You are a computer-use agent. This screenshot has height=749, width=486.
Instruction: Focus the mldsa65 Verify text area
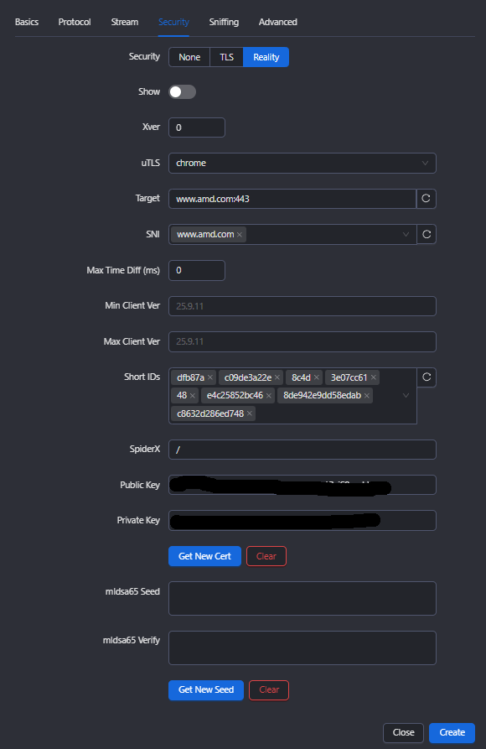pos(302,648)
